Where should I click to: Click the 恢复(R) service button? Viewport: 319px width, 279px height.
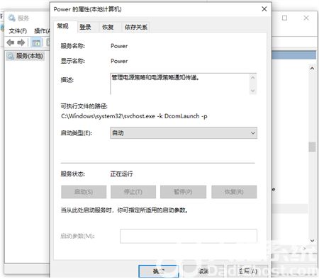click(234, 192)
